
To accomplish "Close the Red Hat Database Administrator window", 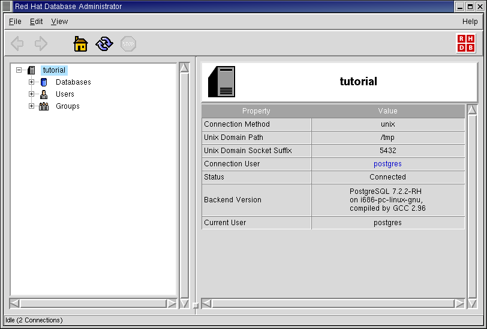I will (480, 7).
